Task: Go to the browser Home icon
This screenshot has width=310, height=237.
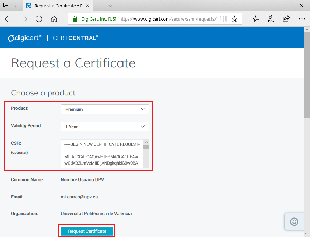Action: click(54, 19)
